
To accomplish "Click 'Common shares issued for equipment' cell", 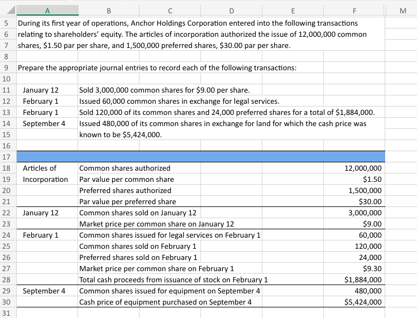I will (x=170, y=291).
